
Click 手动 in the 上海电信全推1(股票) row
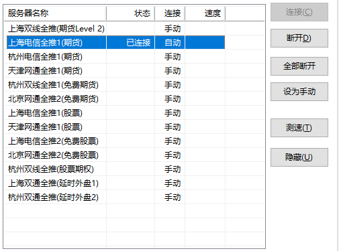coord(173,113)
